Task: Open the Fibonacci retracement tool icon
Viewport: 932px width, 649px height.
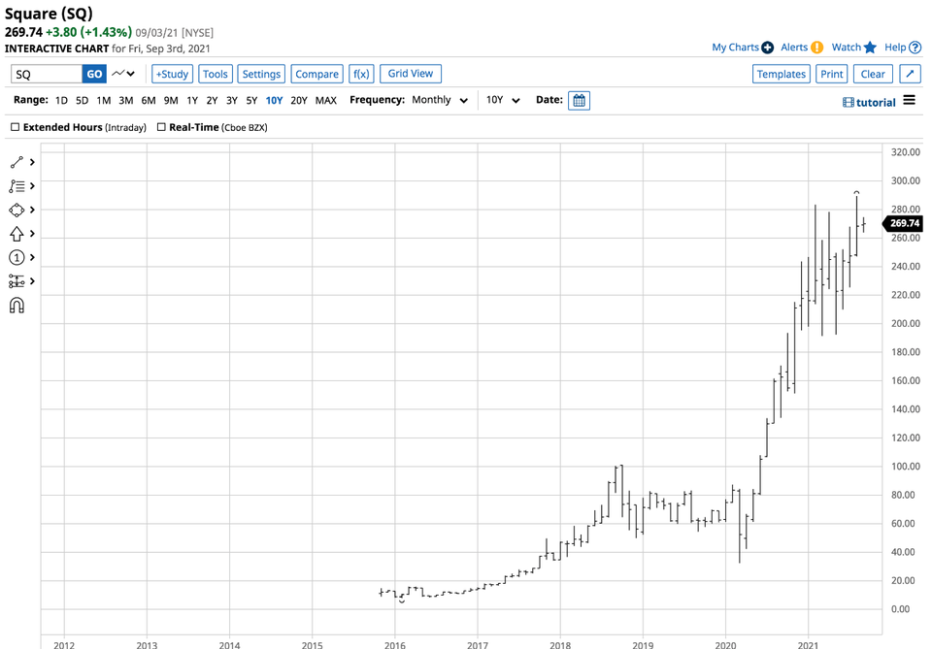Action: pyautogui.click(x=17, y=186)
